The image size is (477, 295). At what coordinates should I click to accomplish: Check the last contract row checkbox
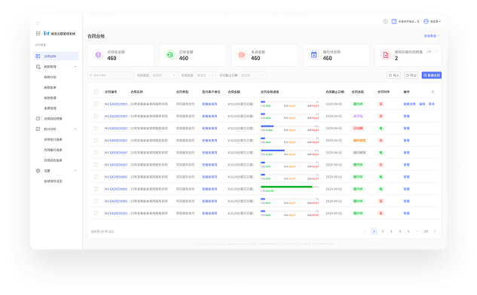click(96, 213)
